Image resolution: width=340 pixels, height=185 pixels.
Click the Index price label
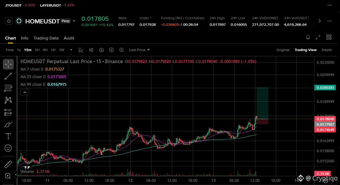146,18
